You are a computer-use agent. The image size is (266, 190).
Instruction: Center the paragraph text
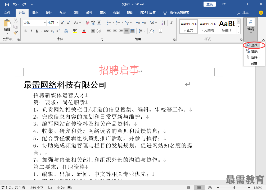(x=115, y=31)
